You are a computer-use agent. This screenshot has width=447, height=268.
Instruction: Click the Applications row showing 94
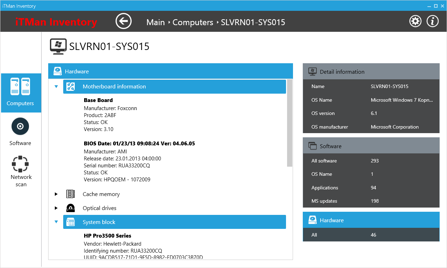[371, 188]
